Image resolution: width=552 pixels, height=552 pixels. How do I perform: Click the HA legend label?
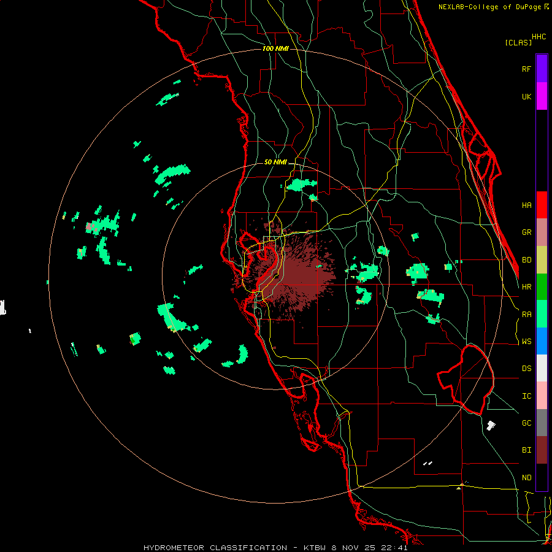point(526,205)
